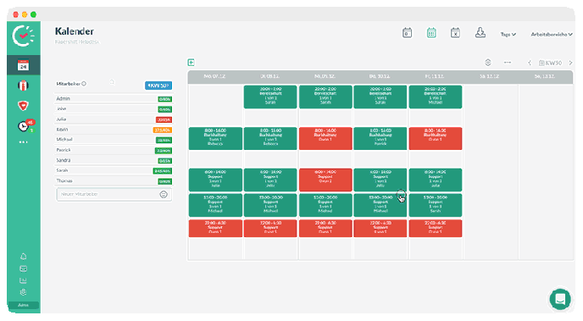Switch to the week view calendar icon
This screenshot has width=583, height=321.
point(431,33)
